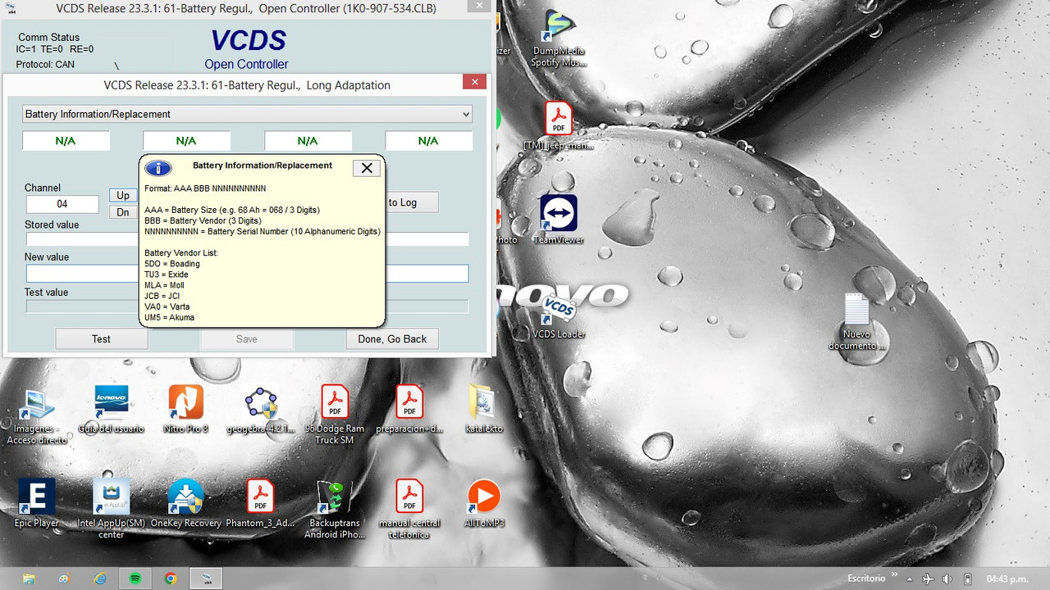
Task: Focus the Channel number field
Action: (x=62, y=204)
